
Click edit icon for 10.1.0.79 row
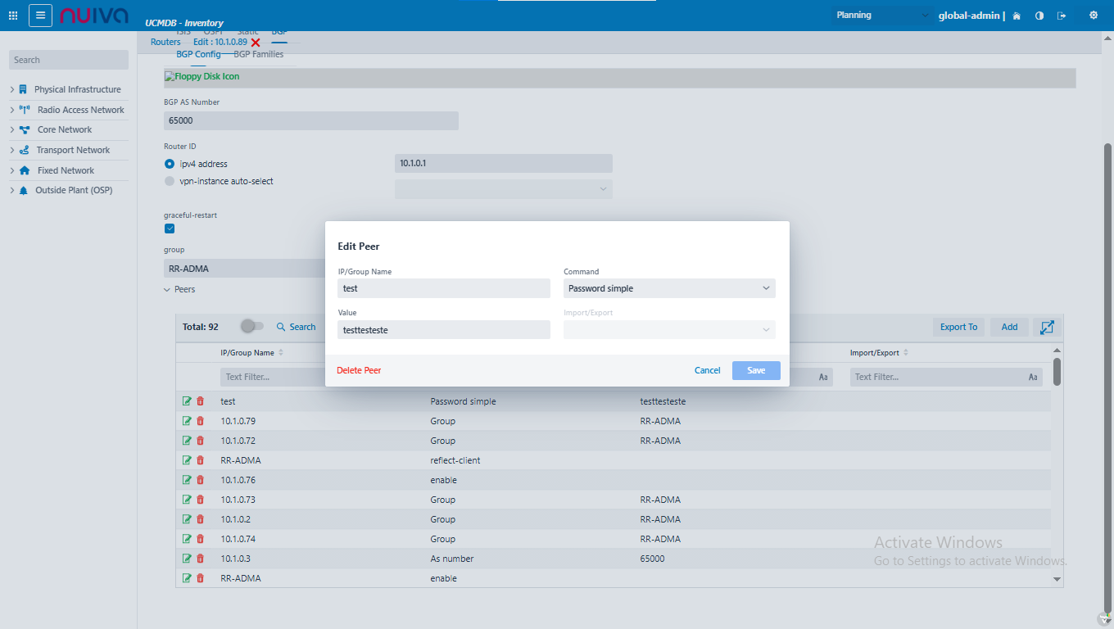[188, 421]
